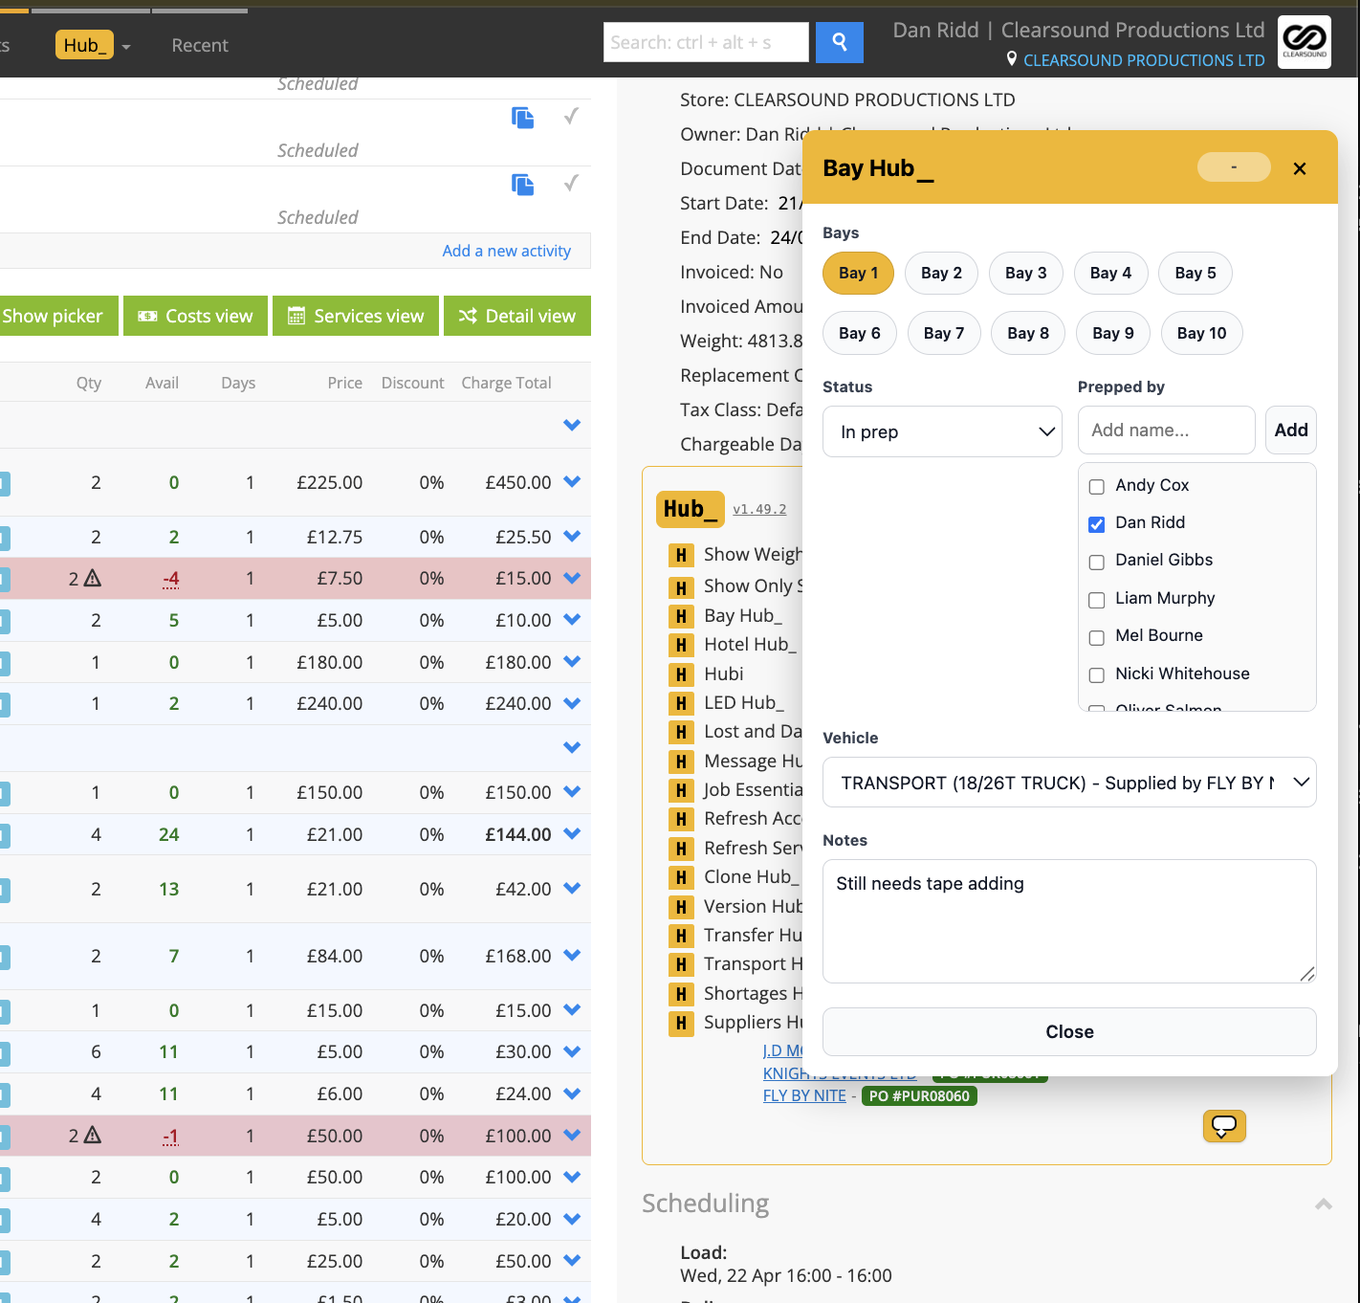The height and width of the screenshot is (1303, 1360).
Task: Focus the top search field
Action: [x=706, y=42]
